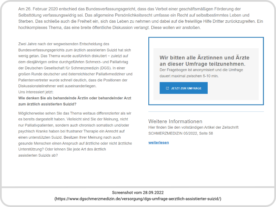Click the line 'SCHMERZMEDIZIN 05/2022, Seite 58'
This screenshot has height=207, width=276.
tap(180, 134)
